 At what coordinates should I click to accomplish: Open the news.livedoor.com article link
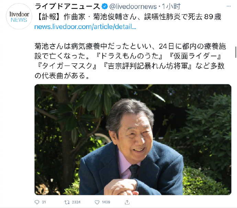tap(85, 27)
